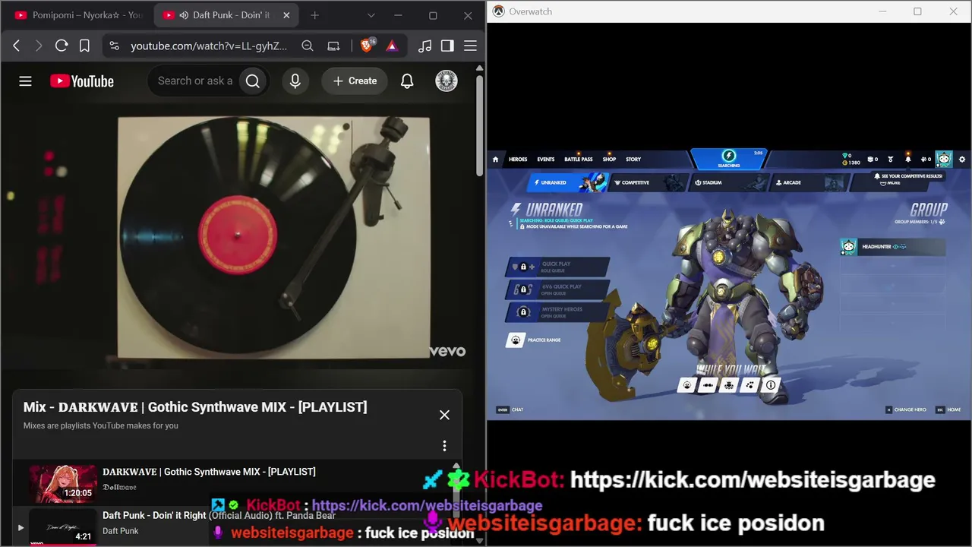Click Change Hero in Overwatch
The image size is (972, 547).
(x=906, y=409)
